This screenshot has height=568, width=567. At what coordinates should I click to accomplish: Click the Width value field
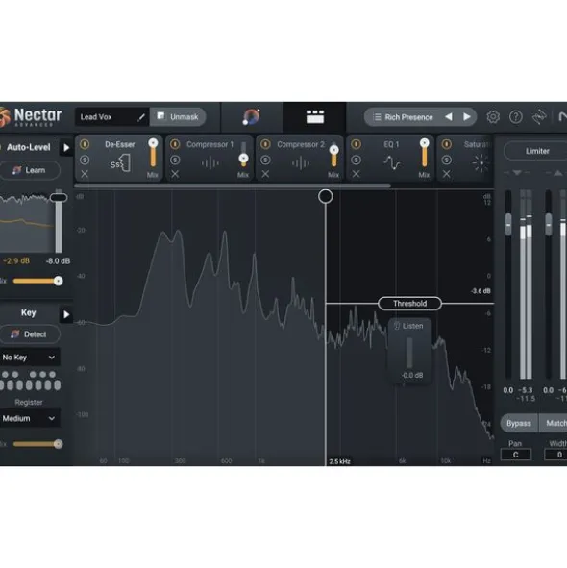[x=555, y=455]
